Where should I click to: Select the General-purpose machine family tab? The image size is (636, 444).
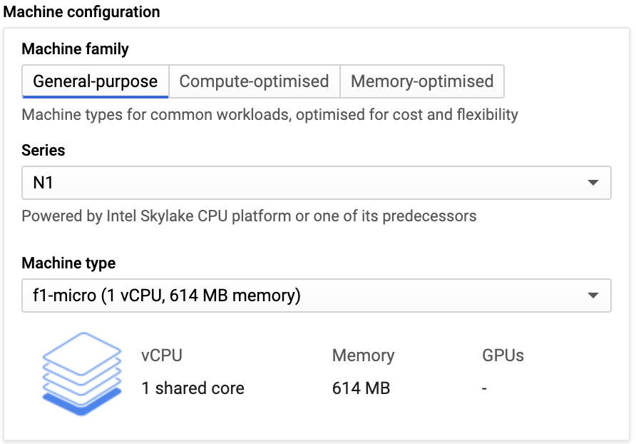(96, 81)
